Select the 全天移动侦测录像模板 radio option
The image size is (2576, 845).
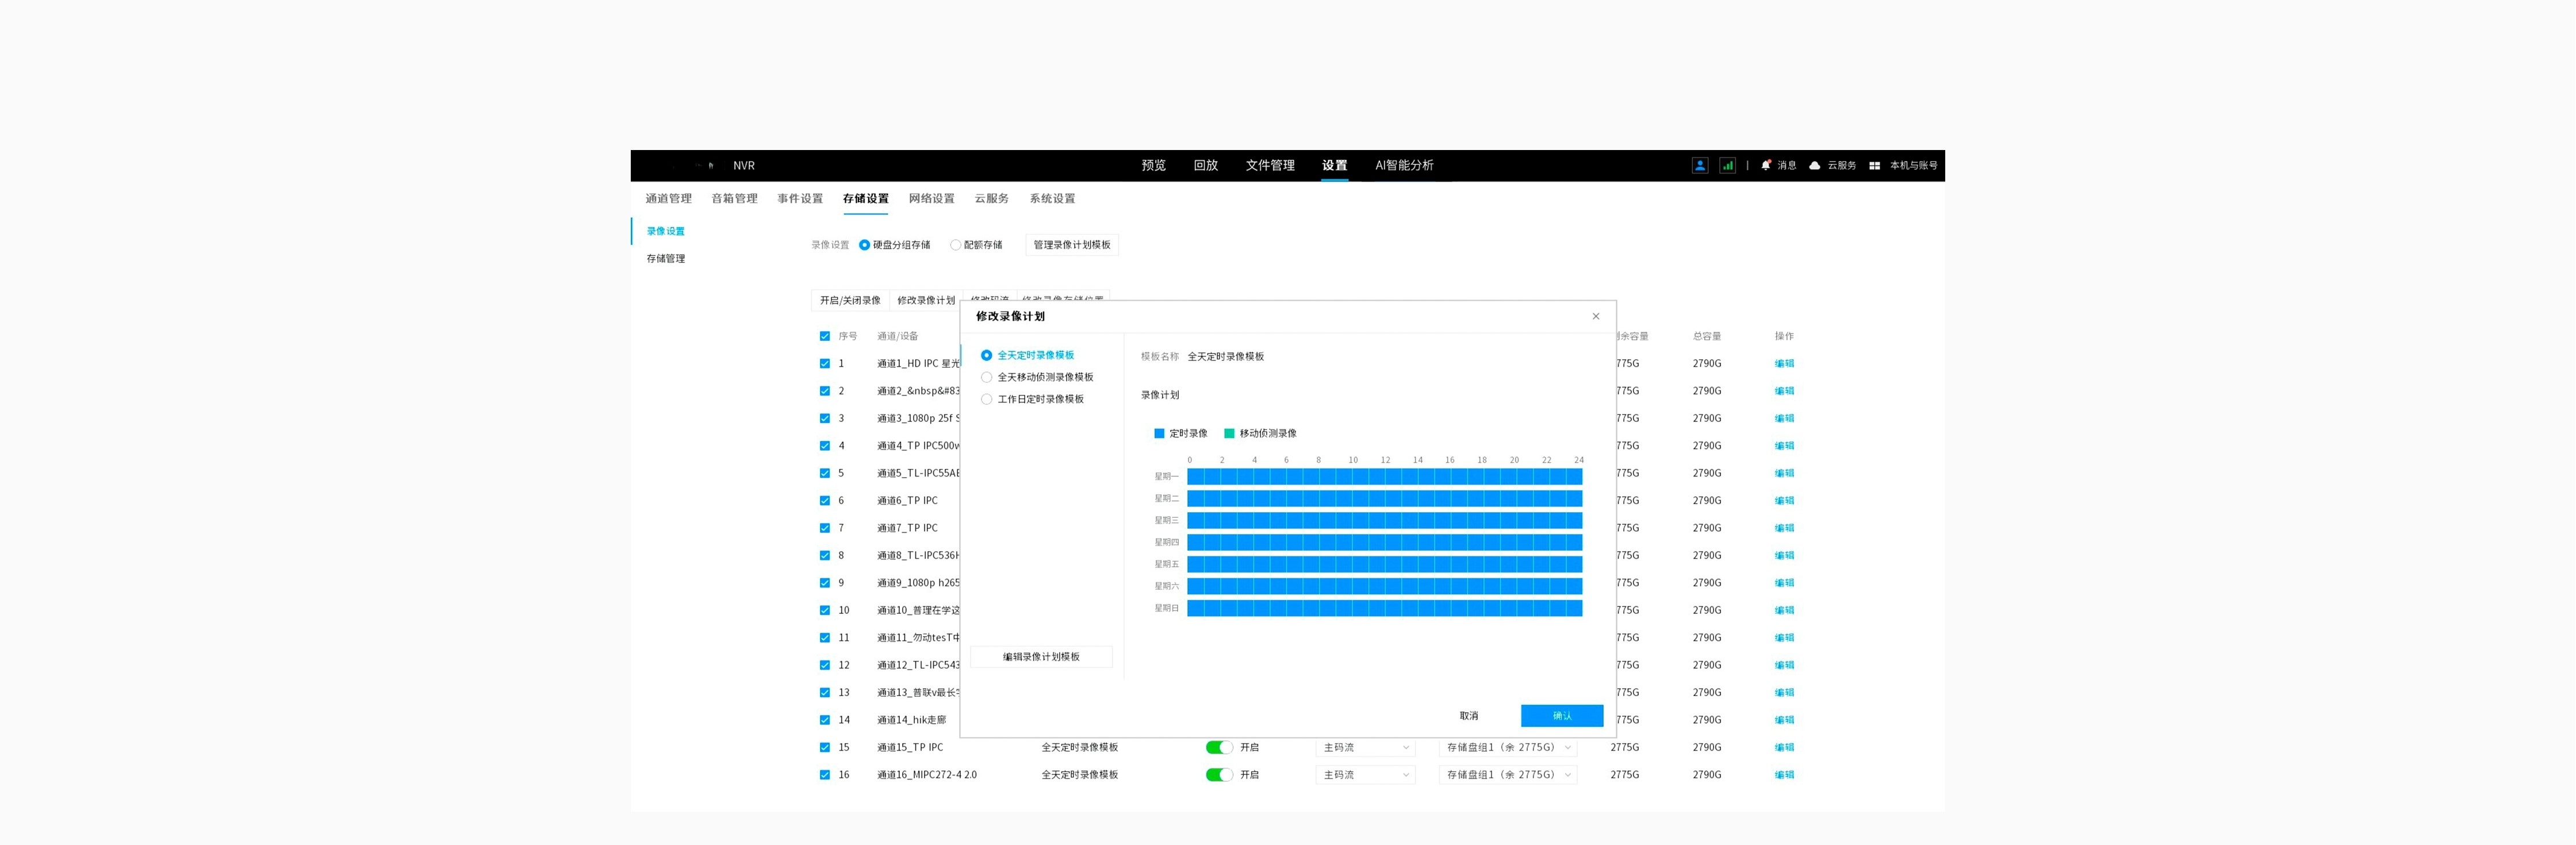pyautogui.click(x=986, y=377)
